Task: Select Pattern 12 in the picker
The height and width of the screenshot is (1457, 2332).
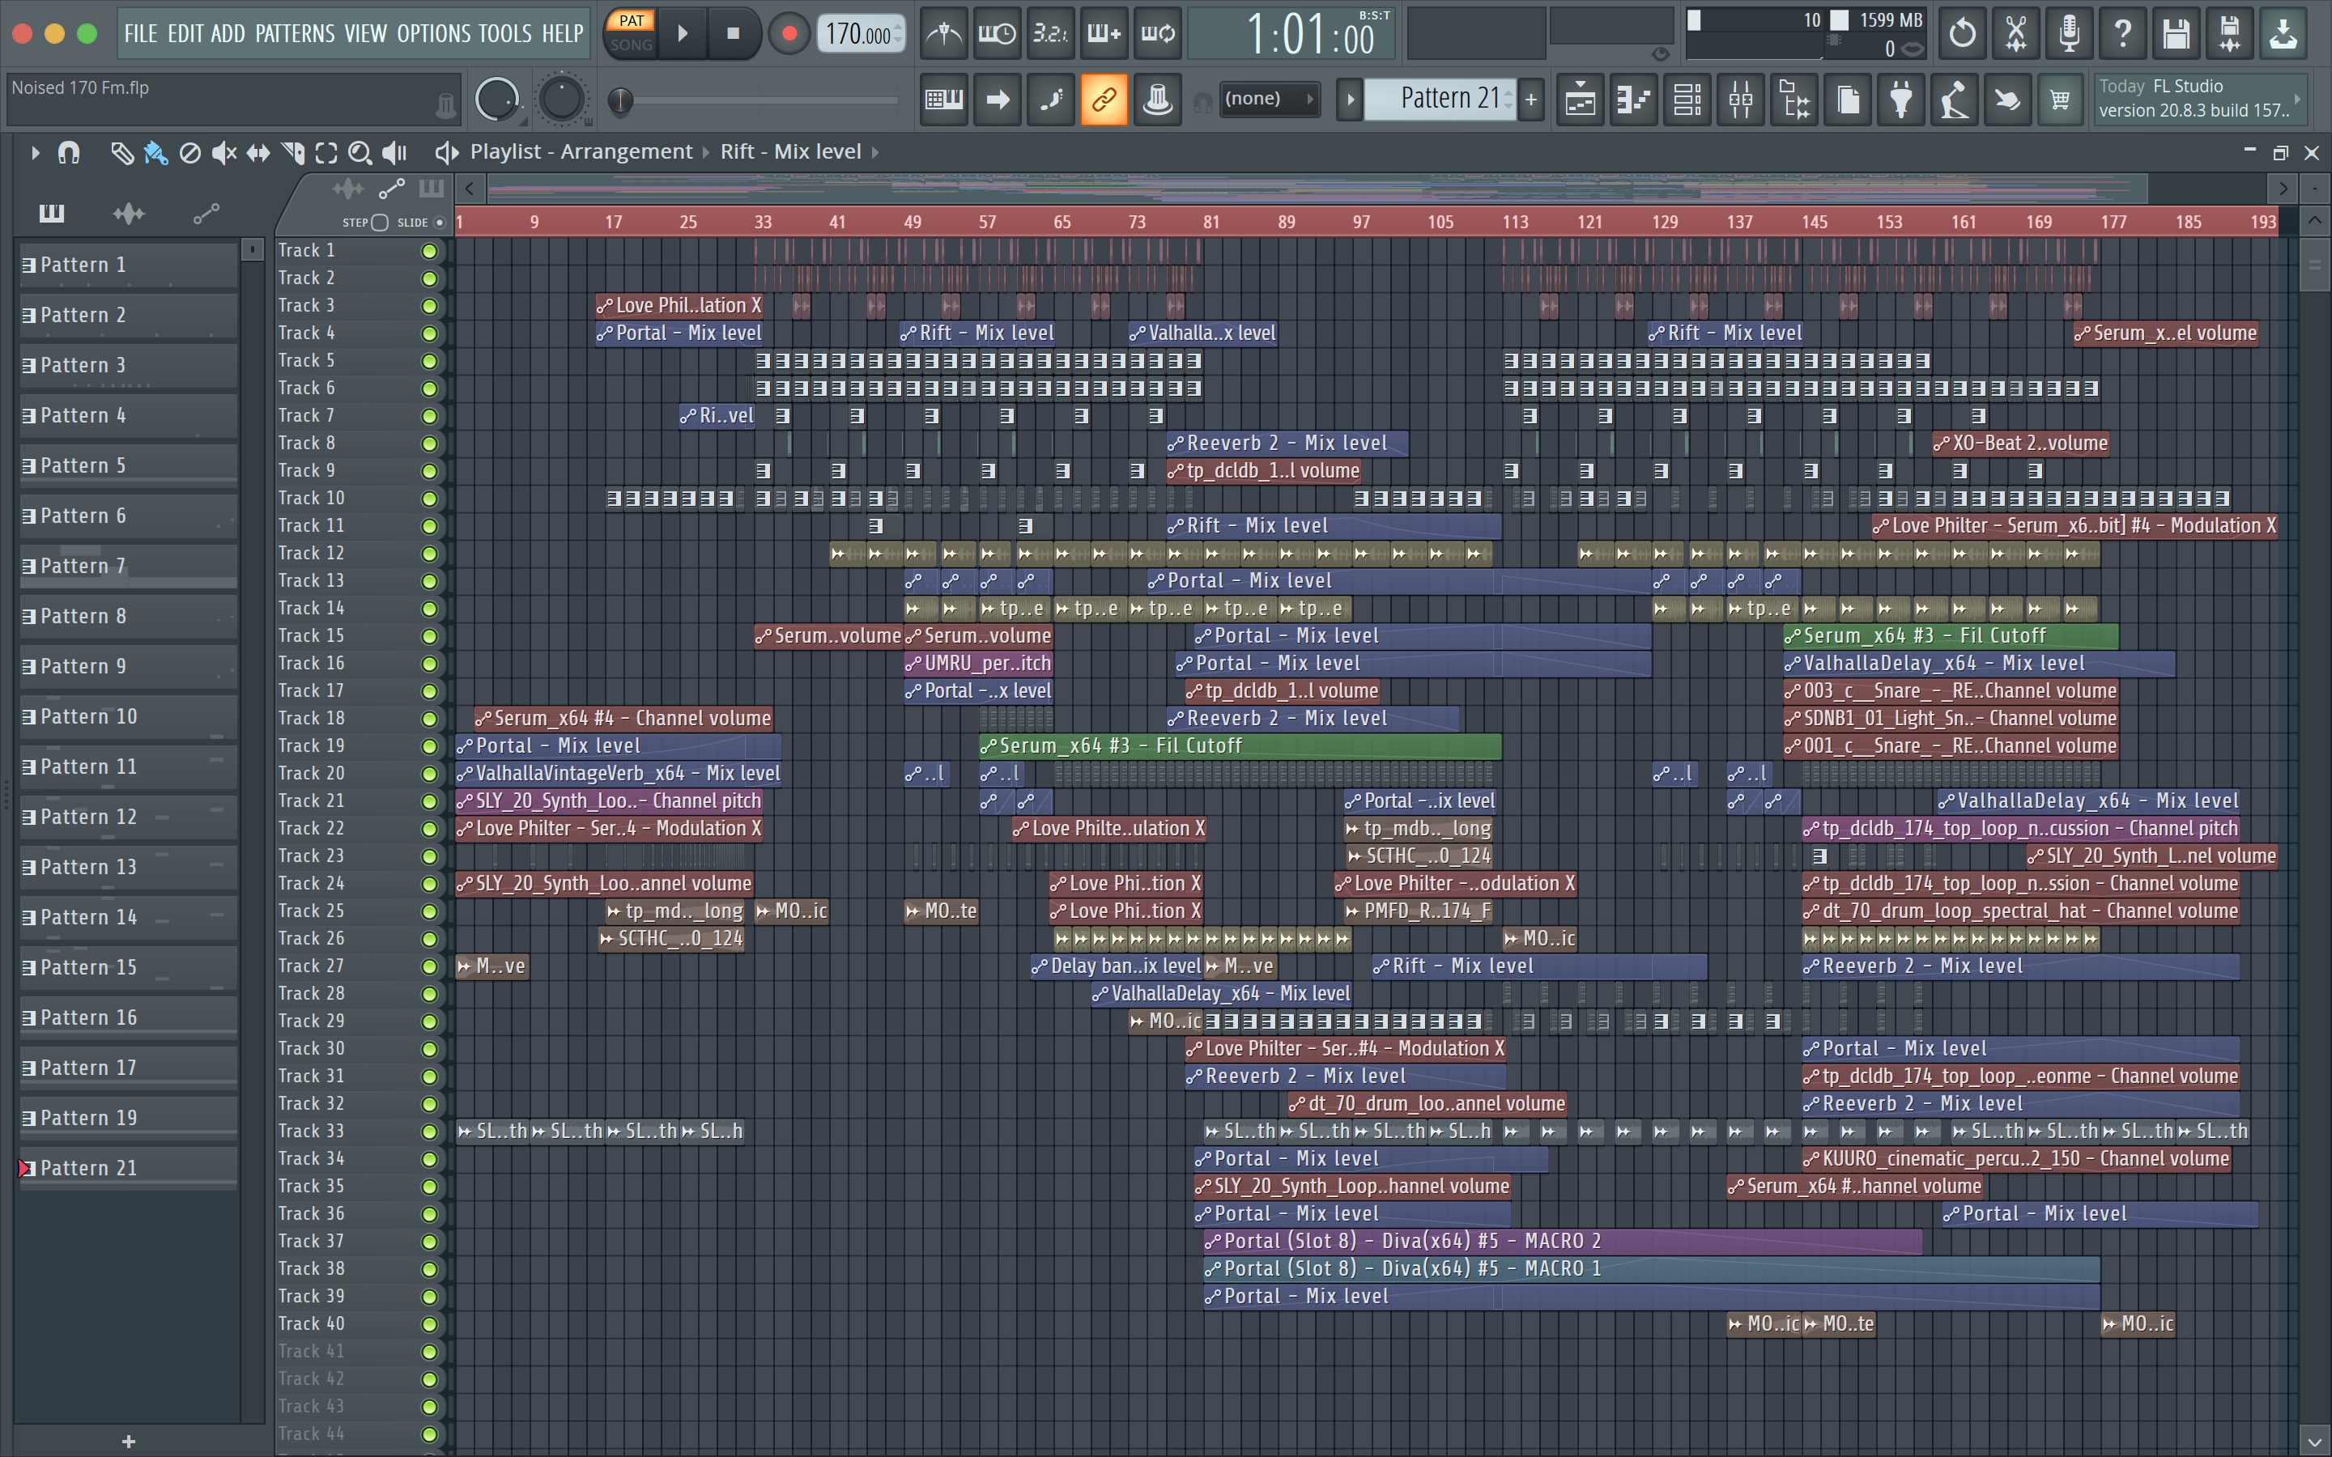Action: click(x=128, y=818)
